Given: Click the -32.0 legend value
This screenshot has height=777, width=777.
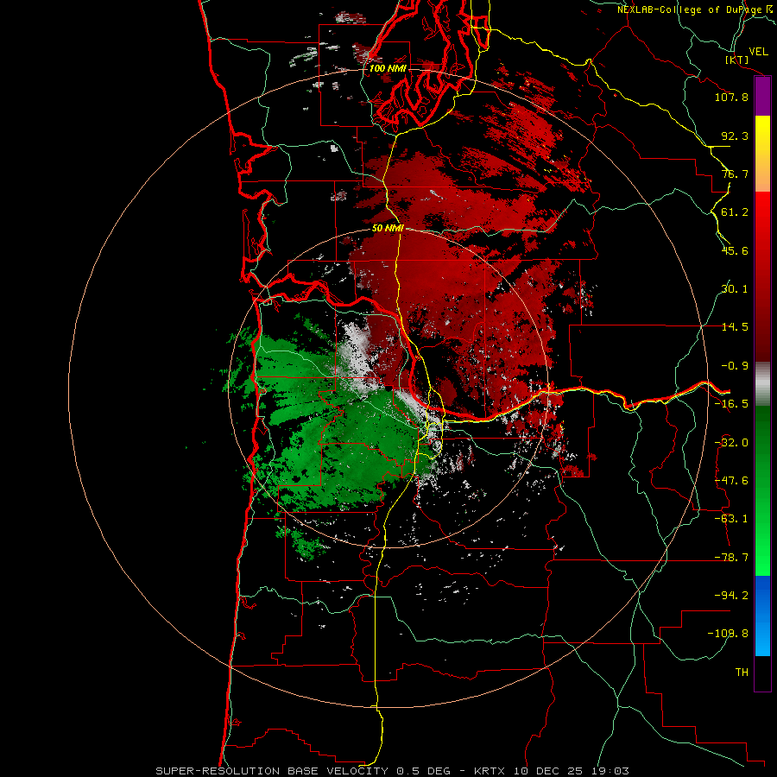Looking at the screenshot, I should coord(731,443).
